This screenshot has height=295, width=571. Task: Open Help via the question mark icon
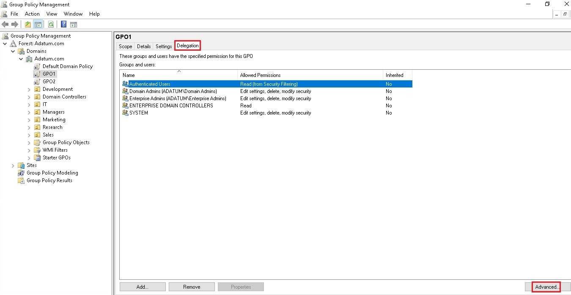64,25
